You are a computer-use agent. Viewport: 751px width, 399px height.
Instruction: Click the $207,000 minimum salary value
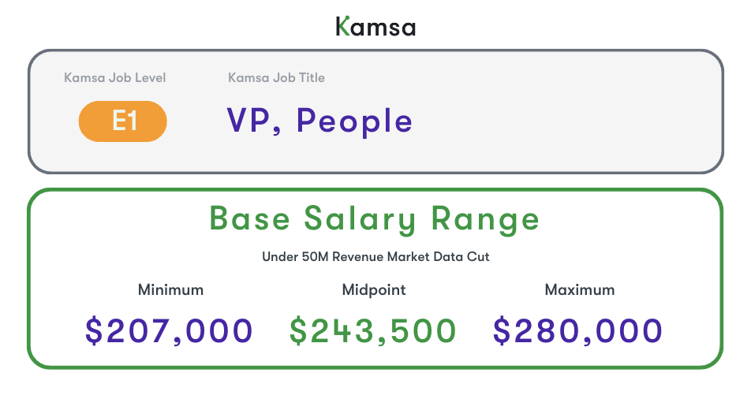170,331
